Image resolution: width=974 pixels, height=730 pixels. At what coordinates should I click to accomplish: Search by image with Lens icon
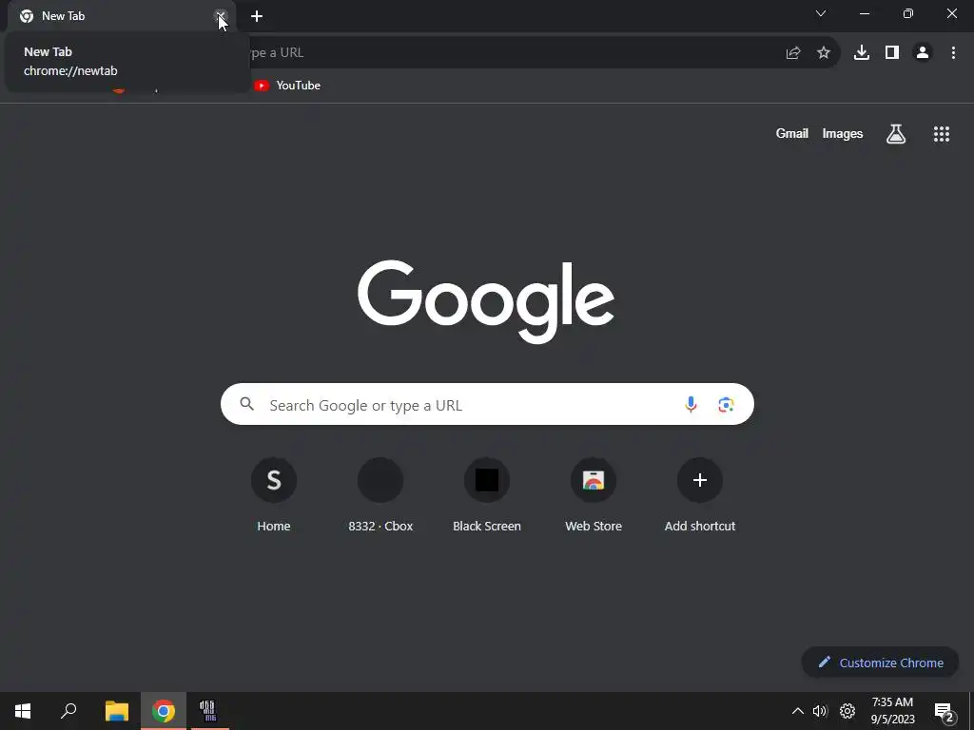(x=726, y=405)
